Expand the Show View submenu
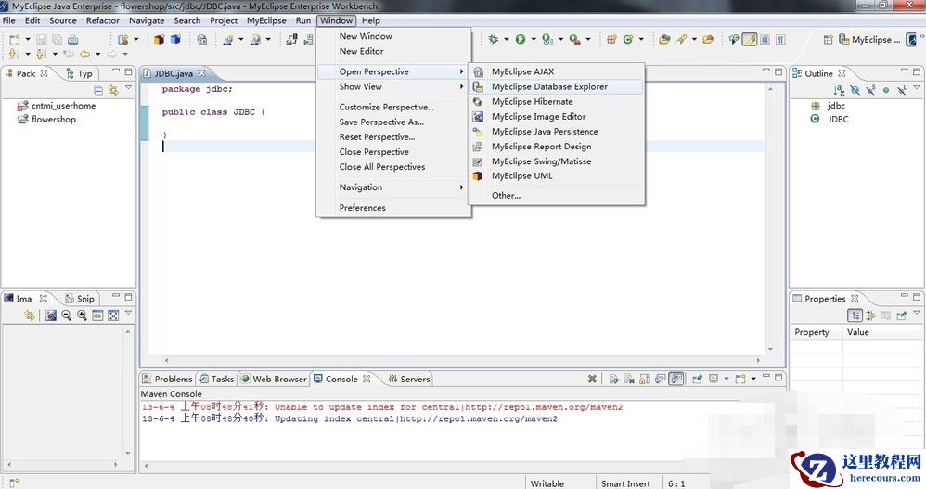The width and height of the screenshot is (926, 489). click(360, 87)
